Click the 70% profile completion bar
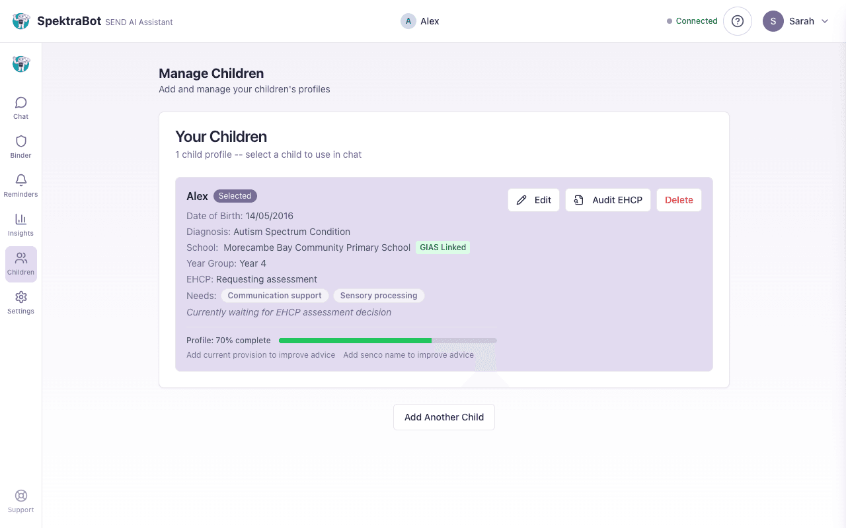The width and height of the screenshot is (846, 528). pos(387,340)
